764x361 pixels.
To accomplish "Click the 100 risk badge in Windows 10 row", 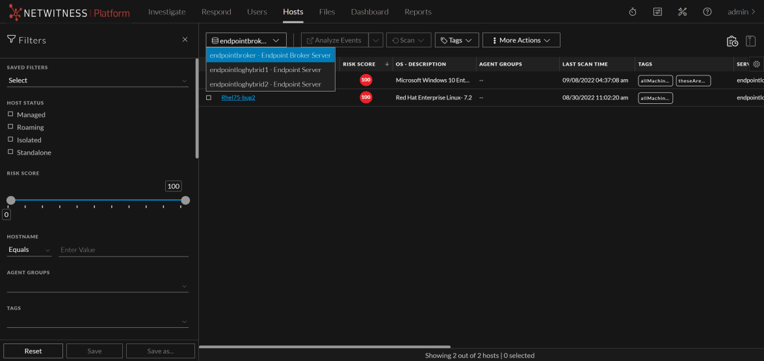I will (366, 81).
